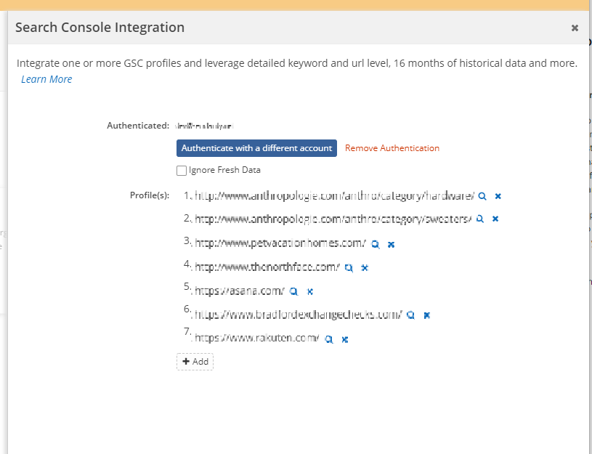Open the Learn More link
Viewport: 592px width, 454px height.
pos(46,79)
